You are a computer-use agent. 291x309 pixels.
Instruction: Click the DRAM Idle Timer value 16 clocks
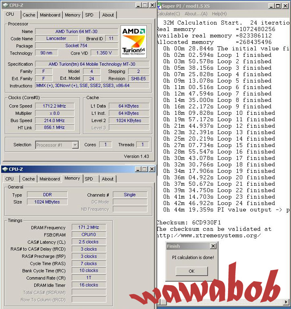click(x=89, y=285)
